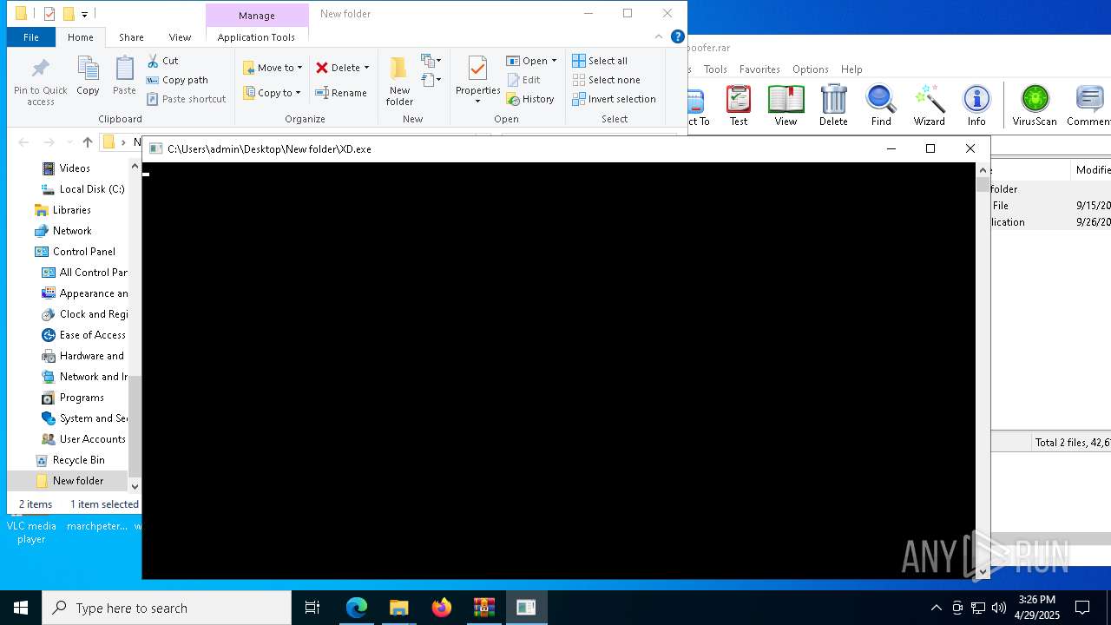This screenshot has width=1111, height=625.
Task: Collapse the File Explorer ribbon
Action: click(x=659, y=36)
